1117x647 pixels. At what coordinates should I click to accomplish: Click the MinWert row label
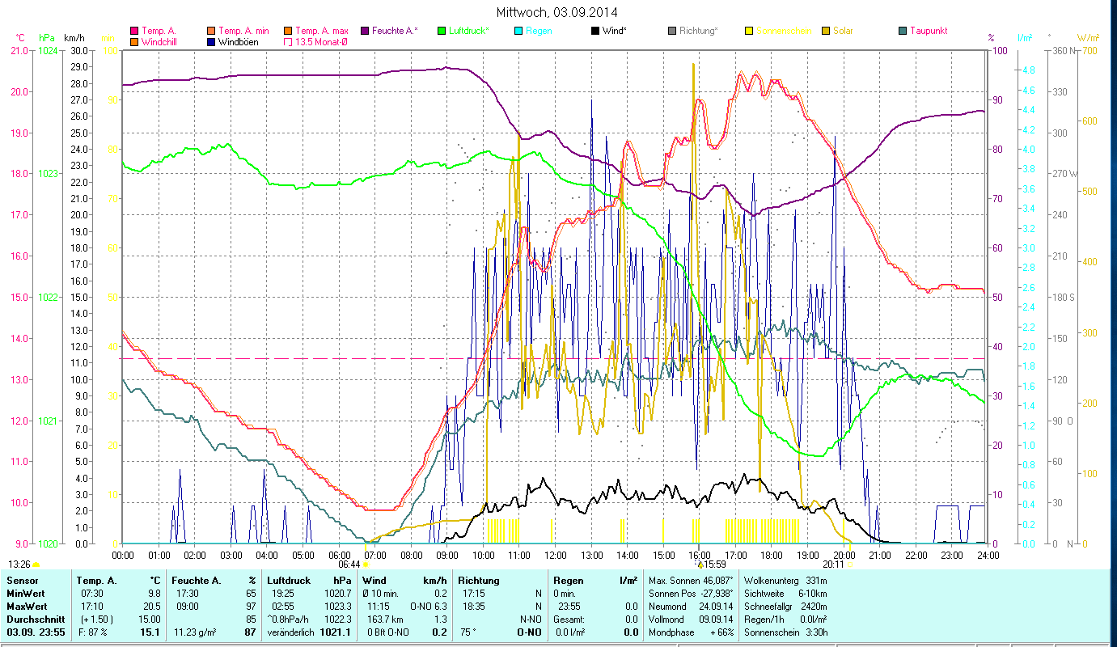pyautogui.click(x=25, y=594)
